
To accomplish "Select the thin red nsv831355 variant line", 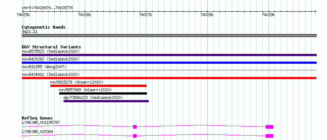I will pyautogui.click(x=169, y=70).
